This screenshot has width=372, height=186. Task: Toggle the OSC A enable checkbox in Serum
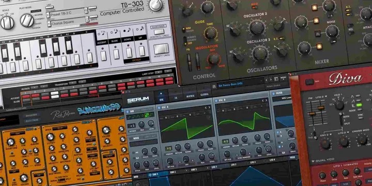click(x=159, y=107)
